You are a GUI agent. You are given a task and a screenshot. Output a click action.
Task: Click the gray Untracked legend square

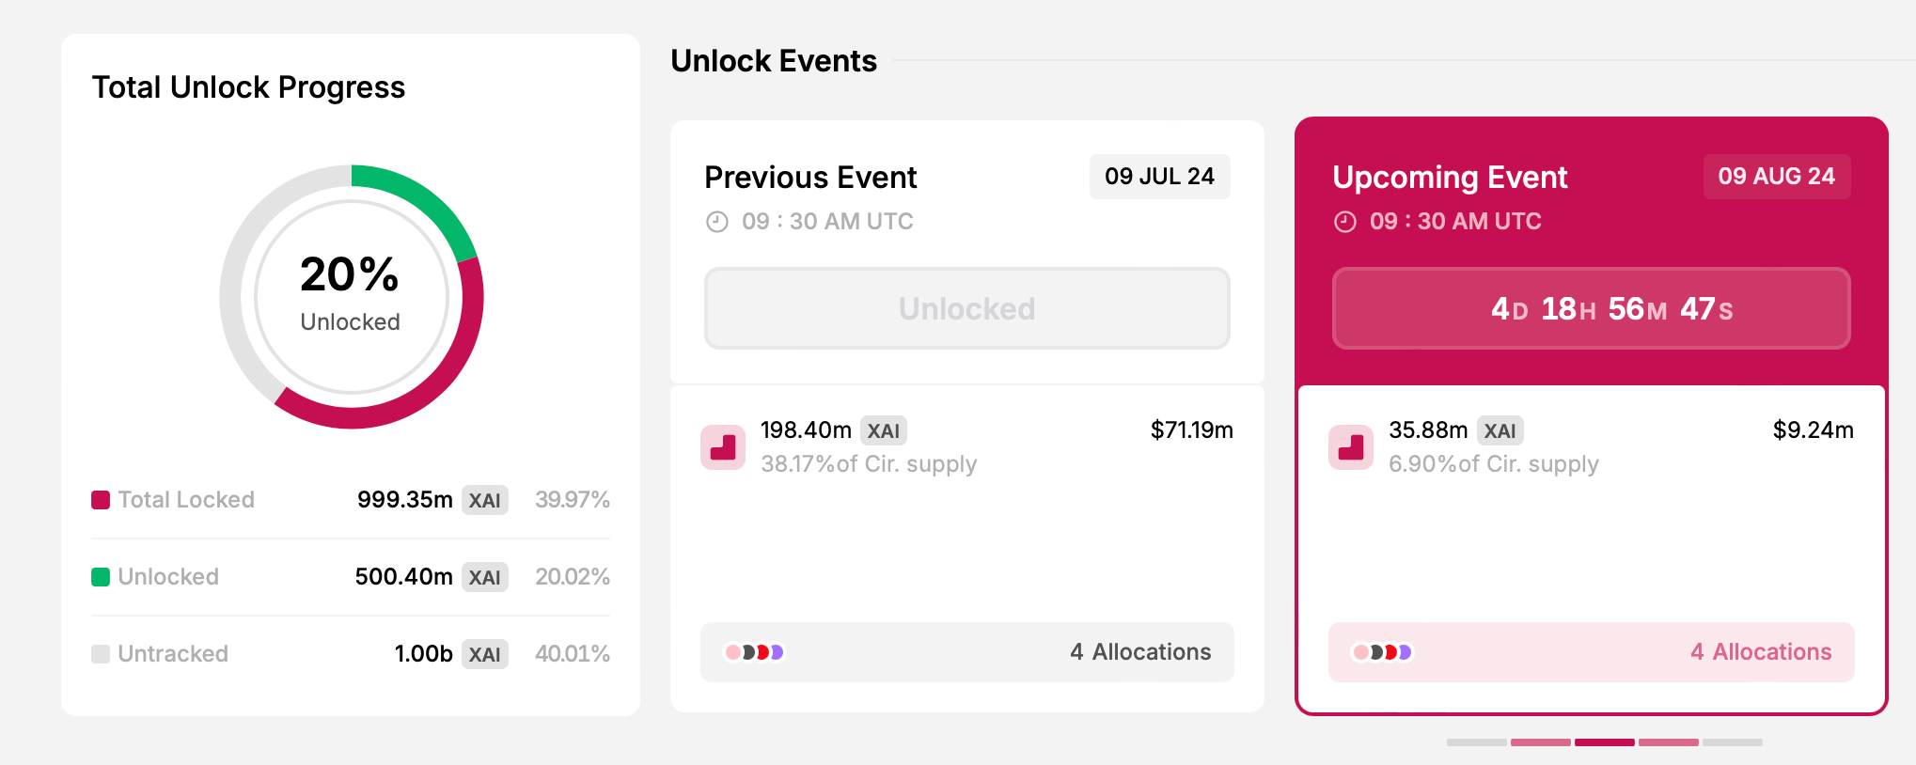tap(101, 654)
